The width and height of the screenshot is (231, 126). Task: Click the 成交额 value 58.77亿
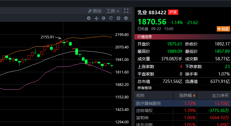222,59
